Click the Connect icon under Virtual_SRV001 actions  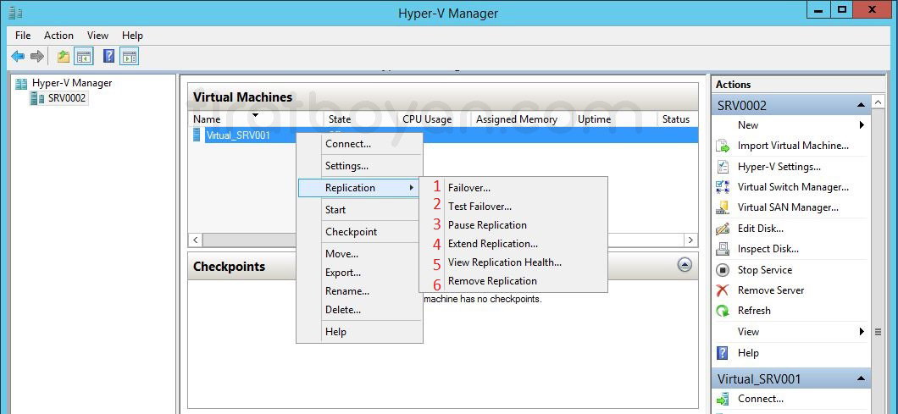click(x=723, y=399)
